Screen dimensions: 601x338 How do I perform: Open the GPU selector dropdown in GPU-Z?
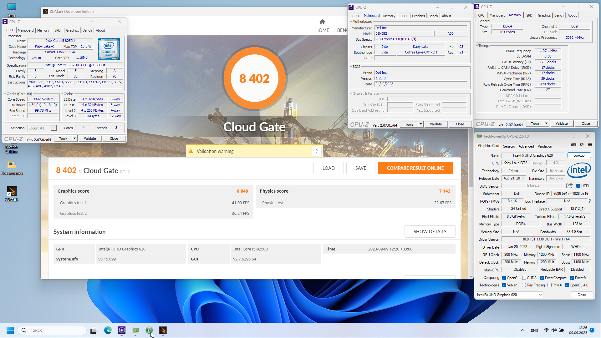tap(509, 295)
